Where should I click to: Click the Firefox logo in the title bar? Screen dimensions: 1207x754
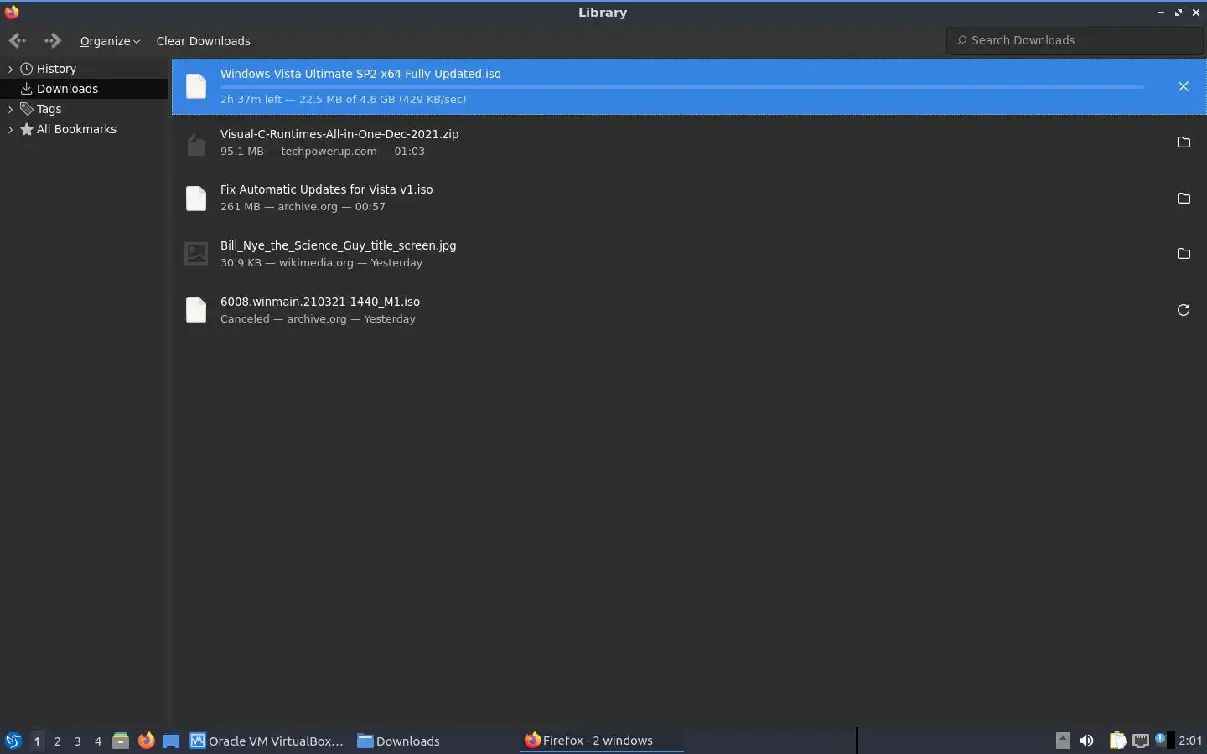point(12,12)
